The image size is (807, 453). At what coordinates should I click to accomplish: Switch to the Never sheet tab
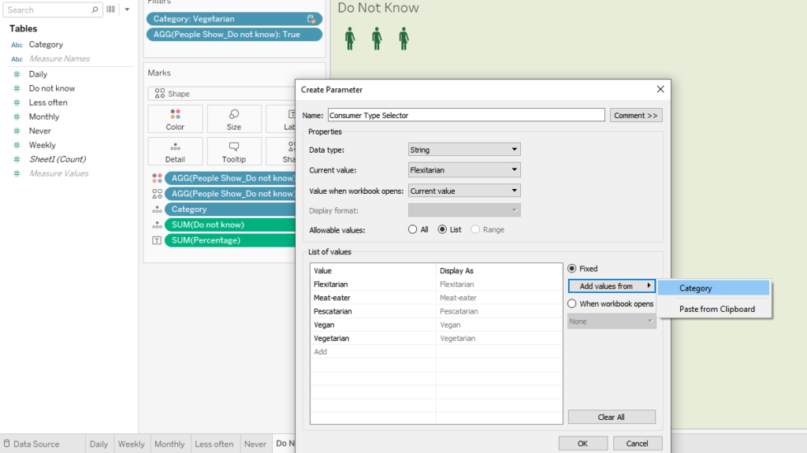pyautogui.click(x=255, y=444)
